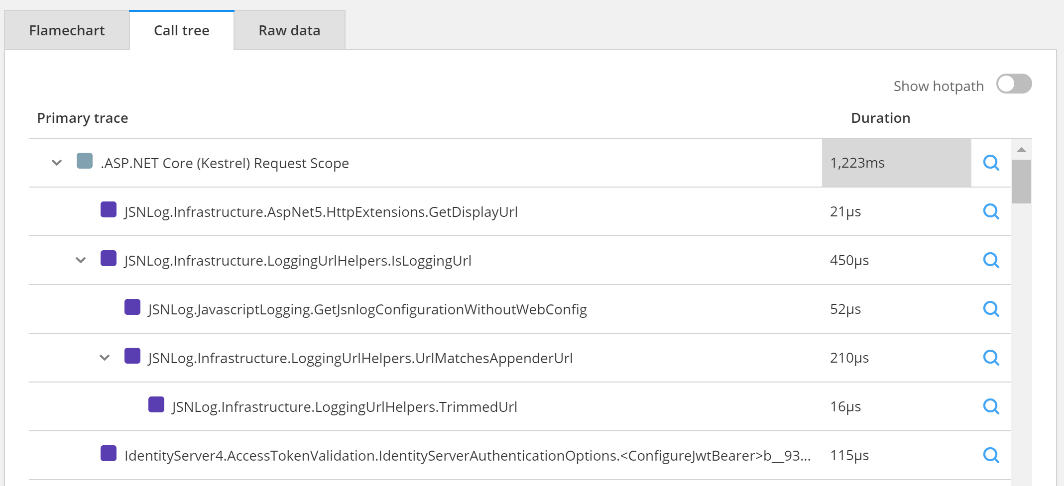
Task: Select LoggingUrlHelpers.UrlMatchesAppenderUrl row text
Action: 360,359
